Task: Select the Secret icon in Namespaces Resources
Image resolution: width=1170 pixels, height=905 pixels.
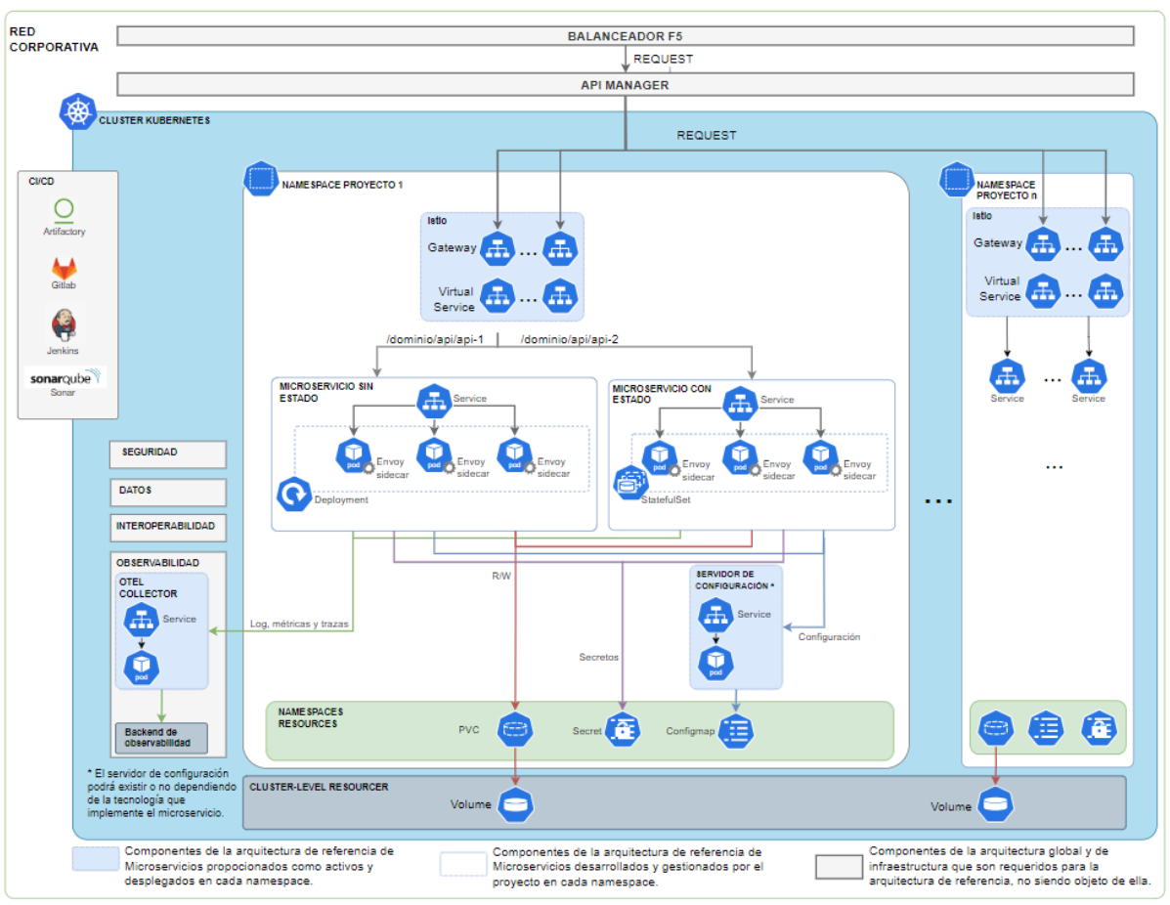Action: (x=623, y=730)
